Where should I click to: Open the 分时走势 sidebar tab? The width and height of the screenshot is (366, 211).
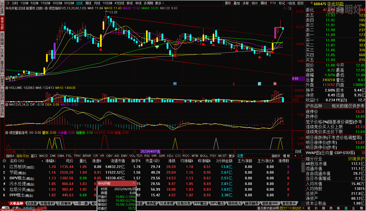pyautogui.click(x=2, y=8)
